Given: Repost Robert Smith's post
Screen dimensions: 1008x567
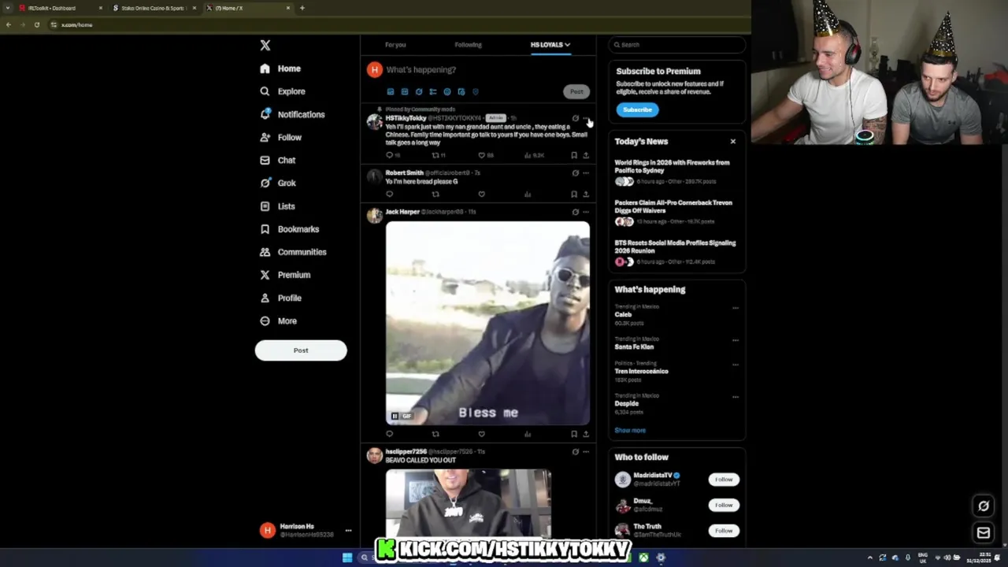Looking at the screenshot, I should [x=435, y=195].
